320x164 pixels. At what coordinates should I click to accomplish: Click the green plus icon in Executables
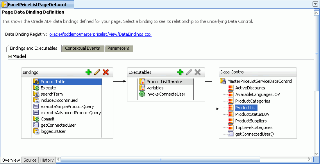180,72
